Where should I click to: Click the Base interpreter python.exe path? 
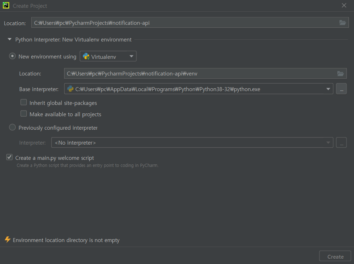167,89
